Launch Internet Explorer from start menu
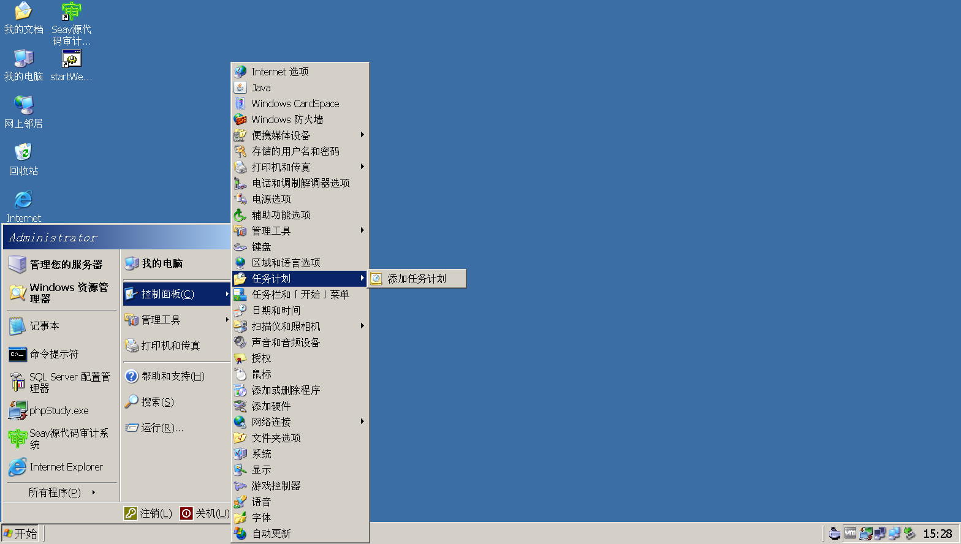This screenshot has width=961, height=544. [61, 467]
